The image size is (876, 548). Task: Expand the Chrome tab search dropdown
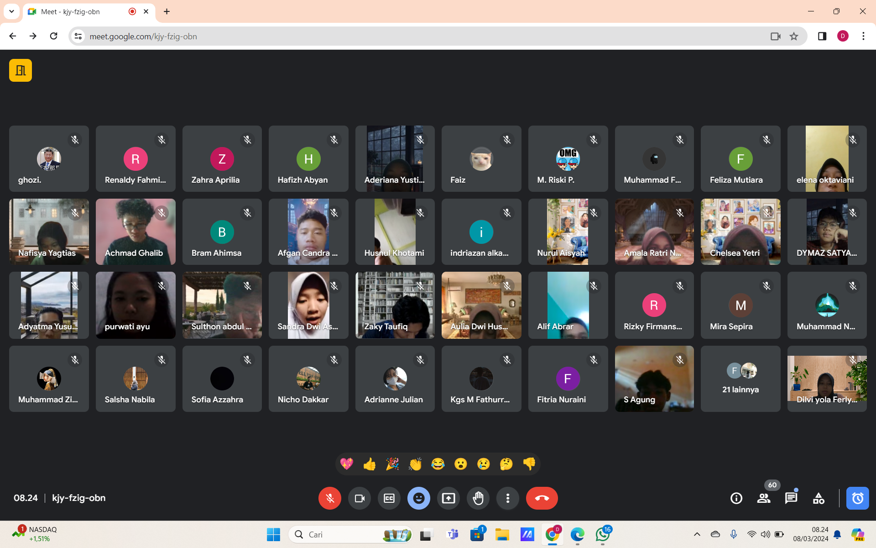tap(11, 11)
